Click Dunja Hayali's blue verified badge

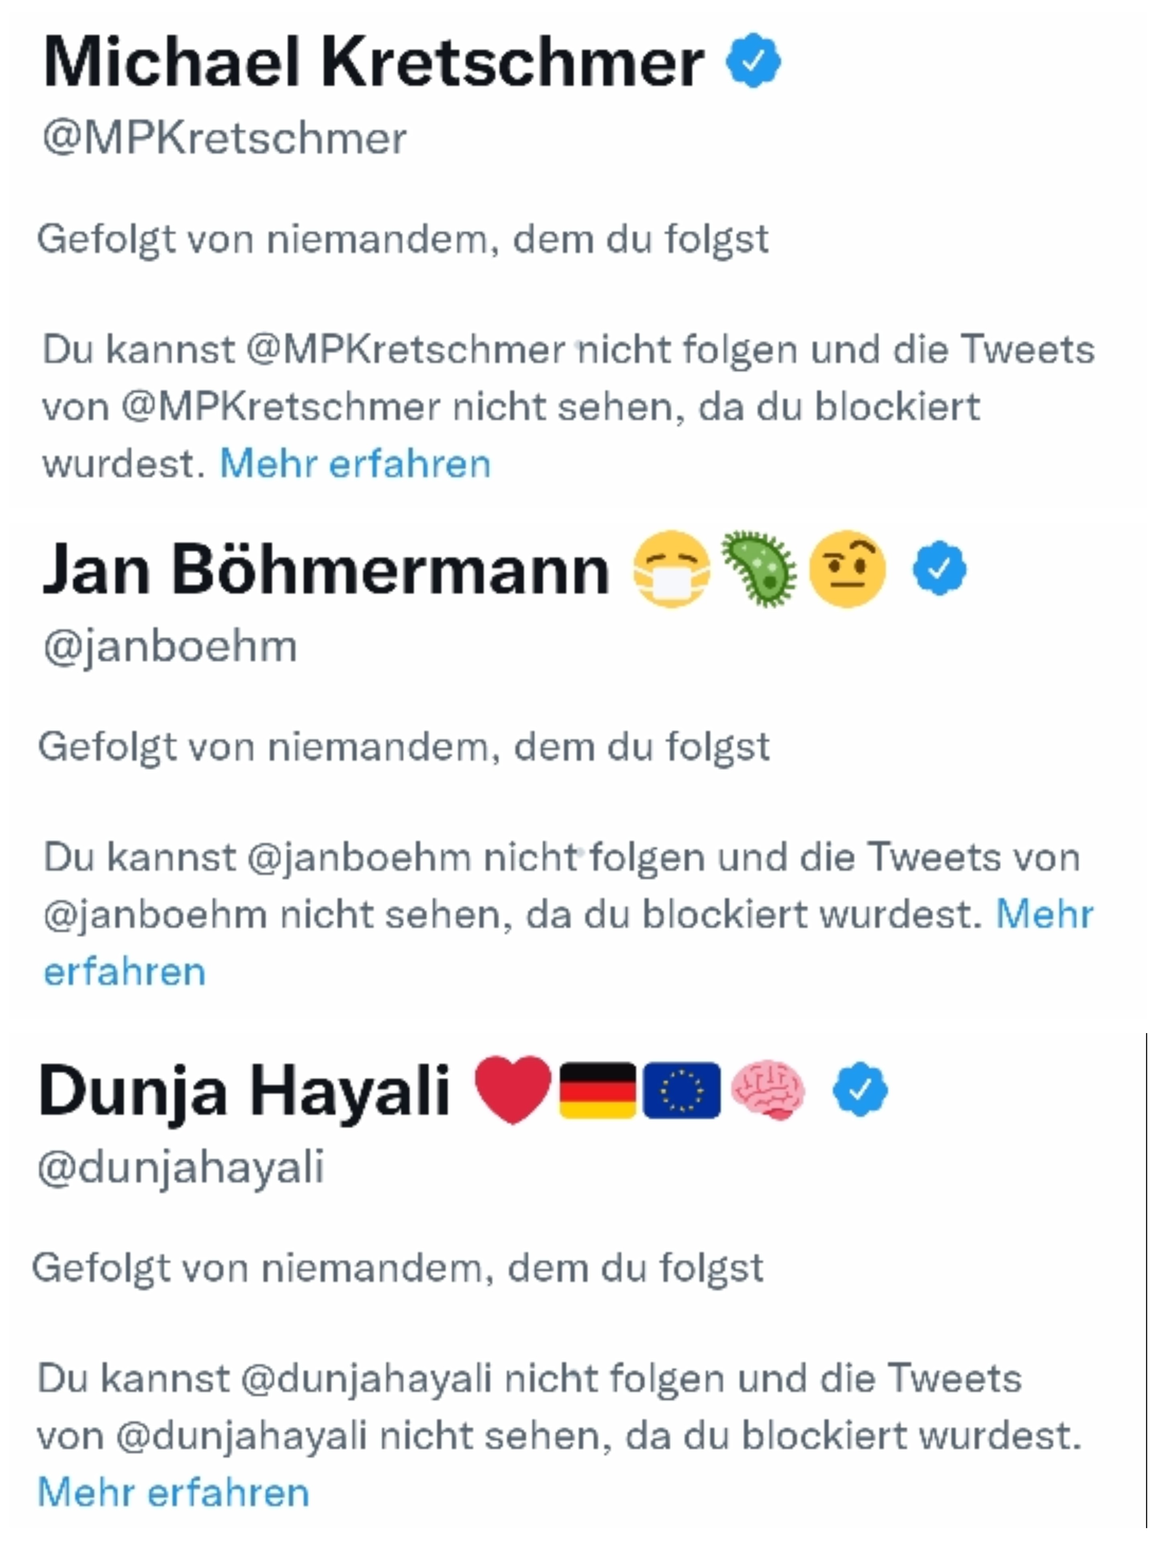pyautogui.click(x=860, y=1089)
